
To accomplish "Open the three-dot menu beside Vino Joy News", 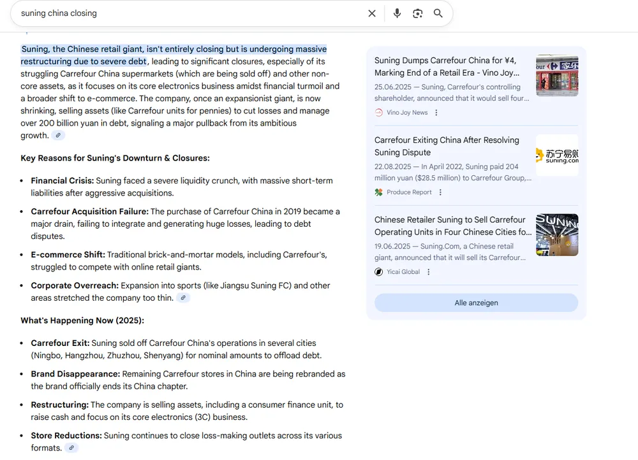I will (436, 113).
